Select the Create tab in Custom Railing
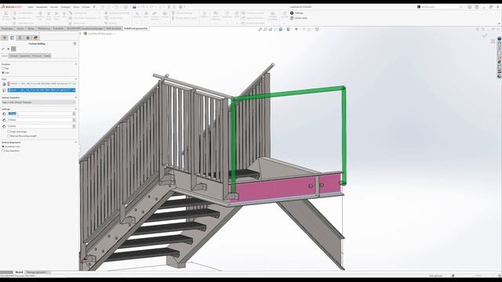 tap(47, 56)
